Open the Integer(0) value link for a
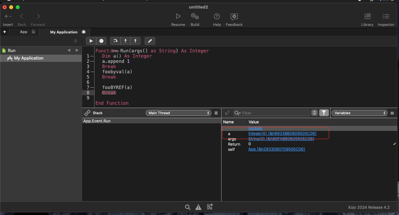Screen dimensions: 399x215 click(282, 134)
